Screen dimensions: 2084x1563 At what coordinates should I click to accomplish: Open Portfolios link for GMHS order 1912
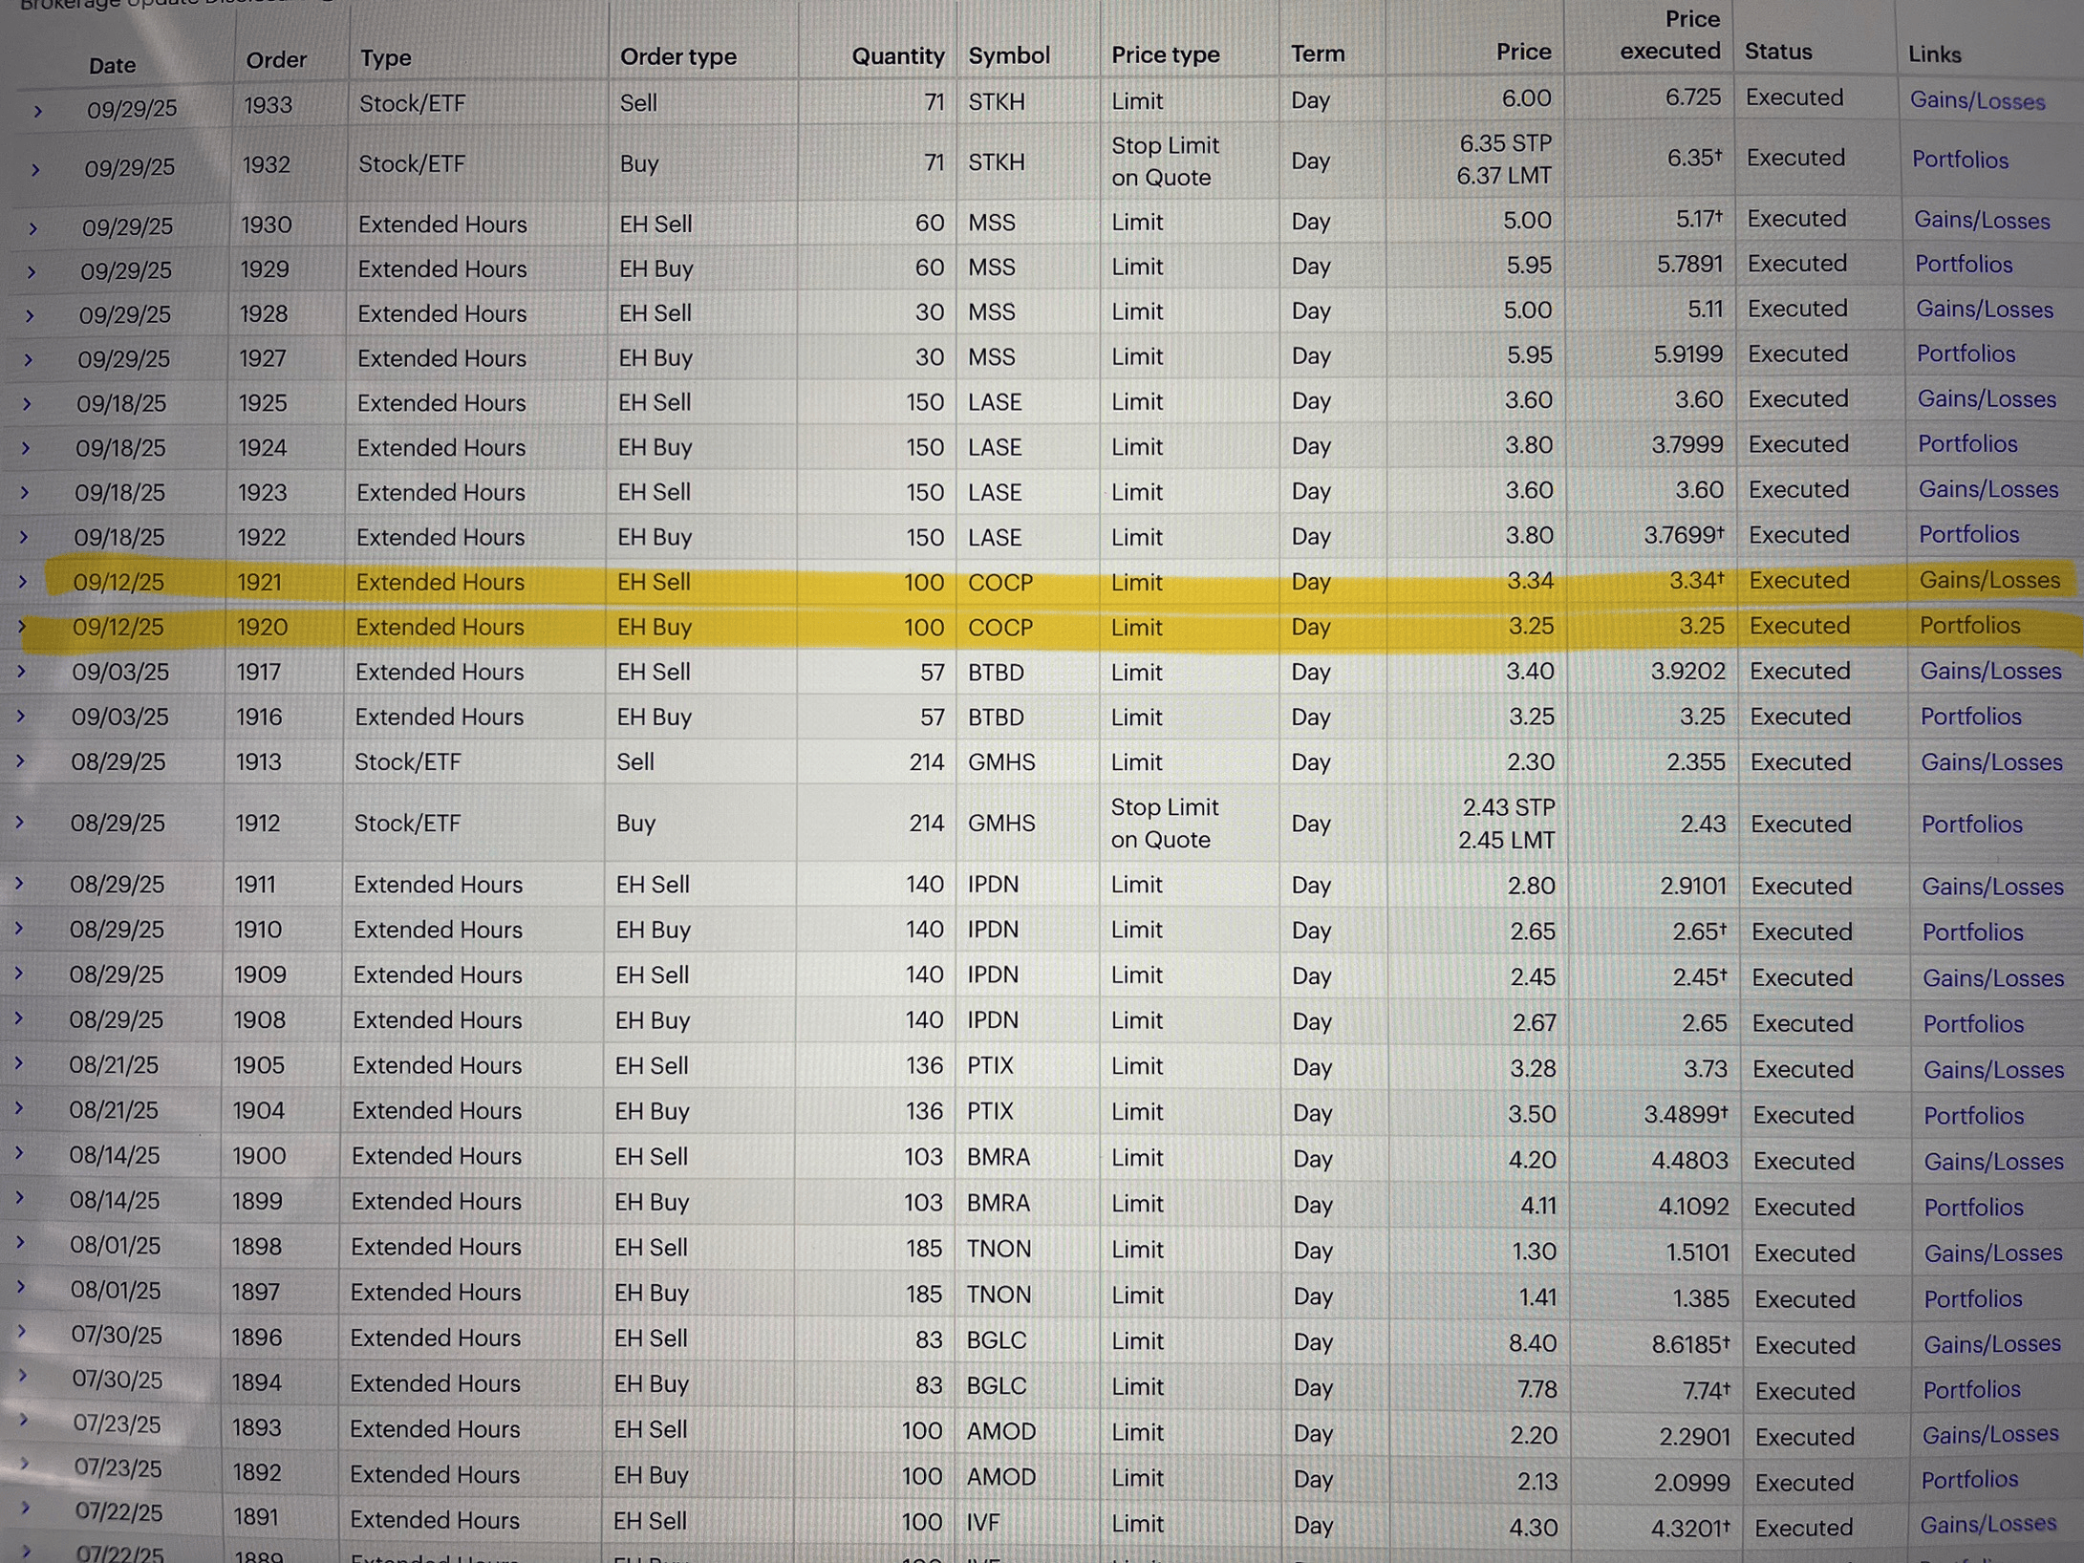pos(1971,824)
